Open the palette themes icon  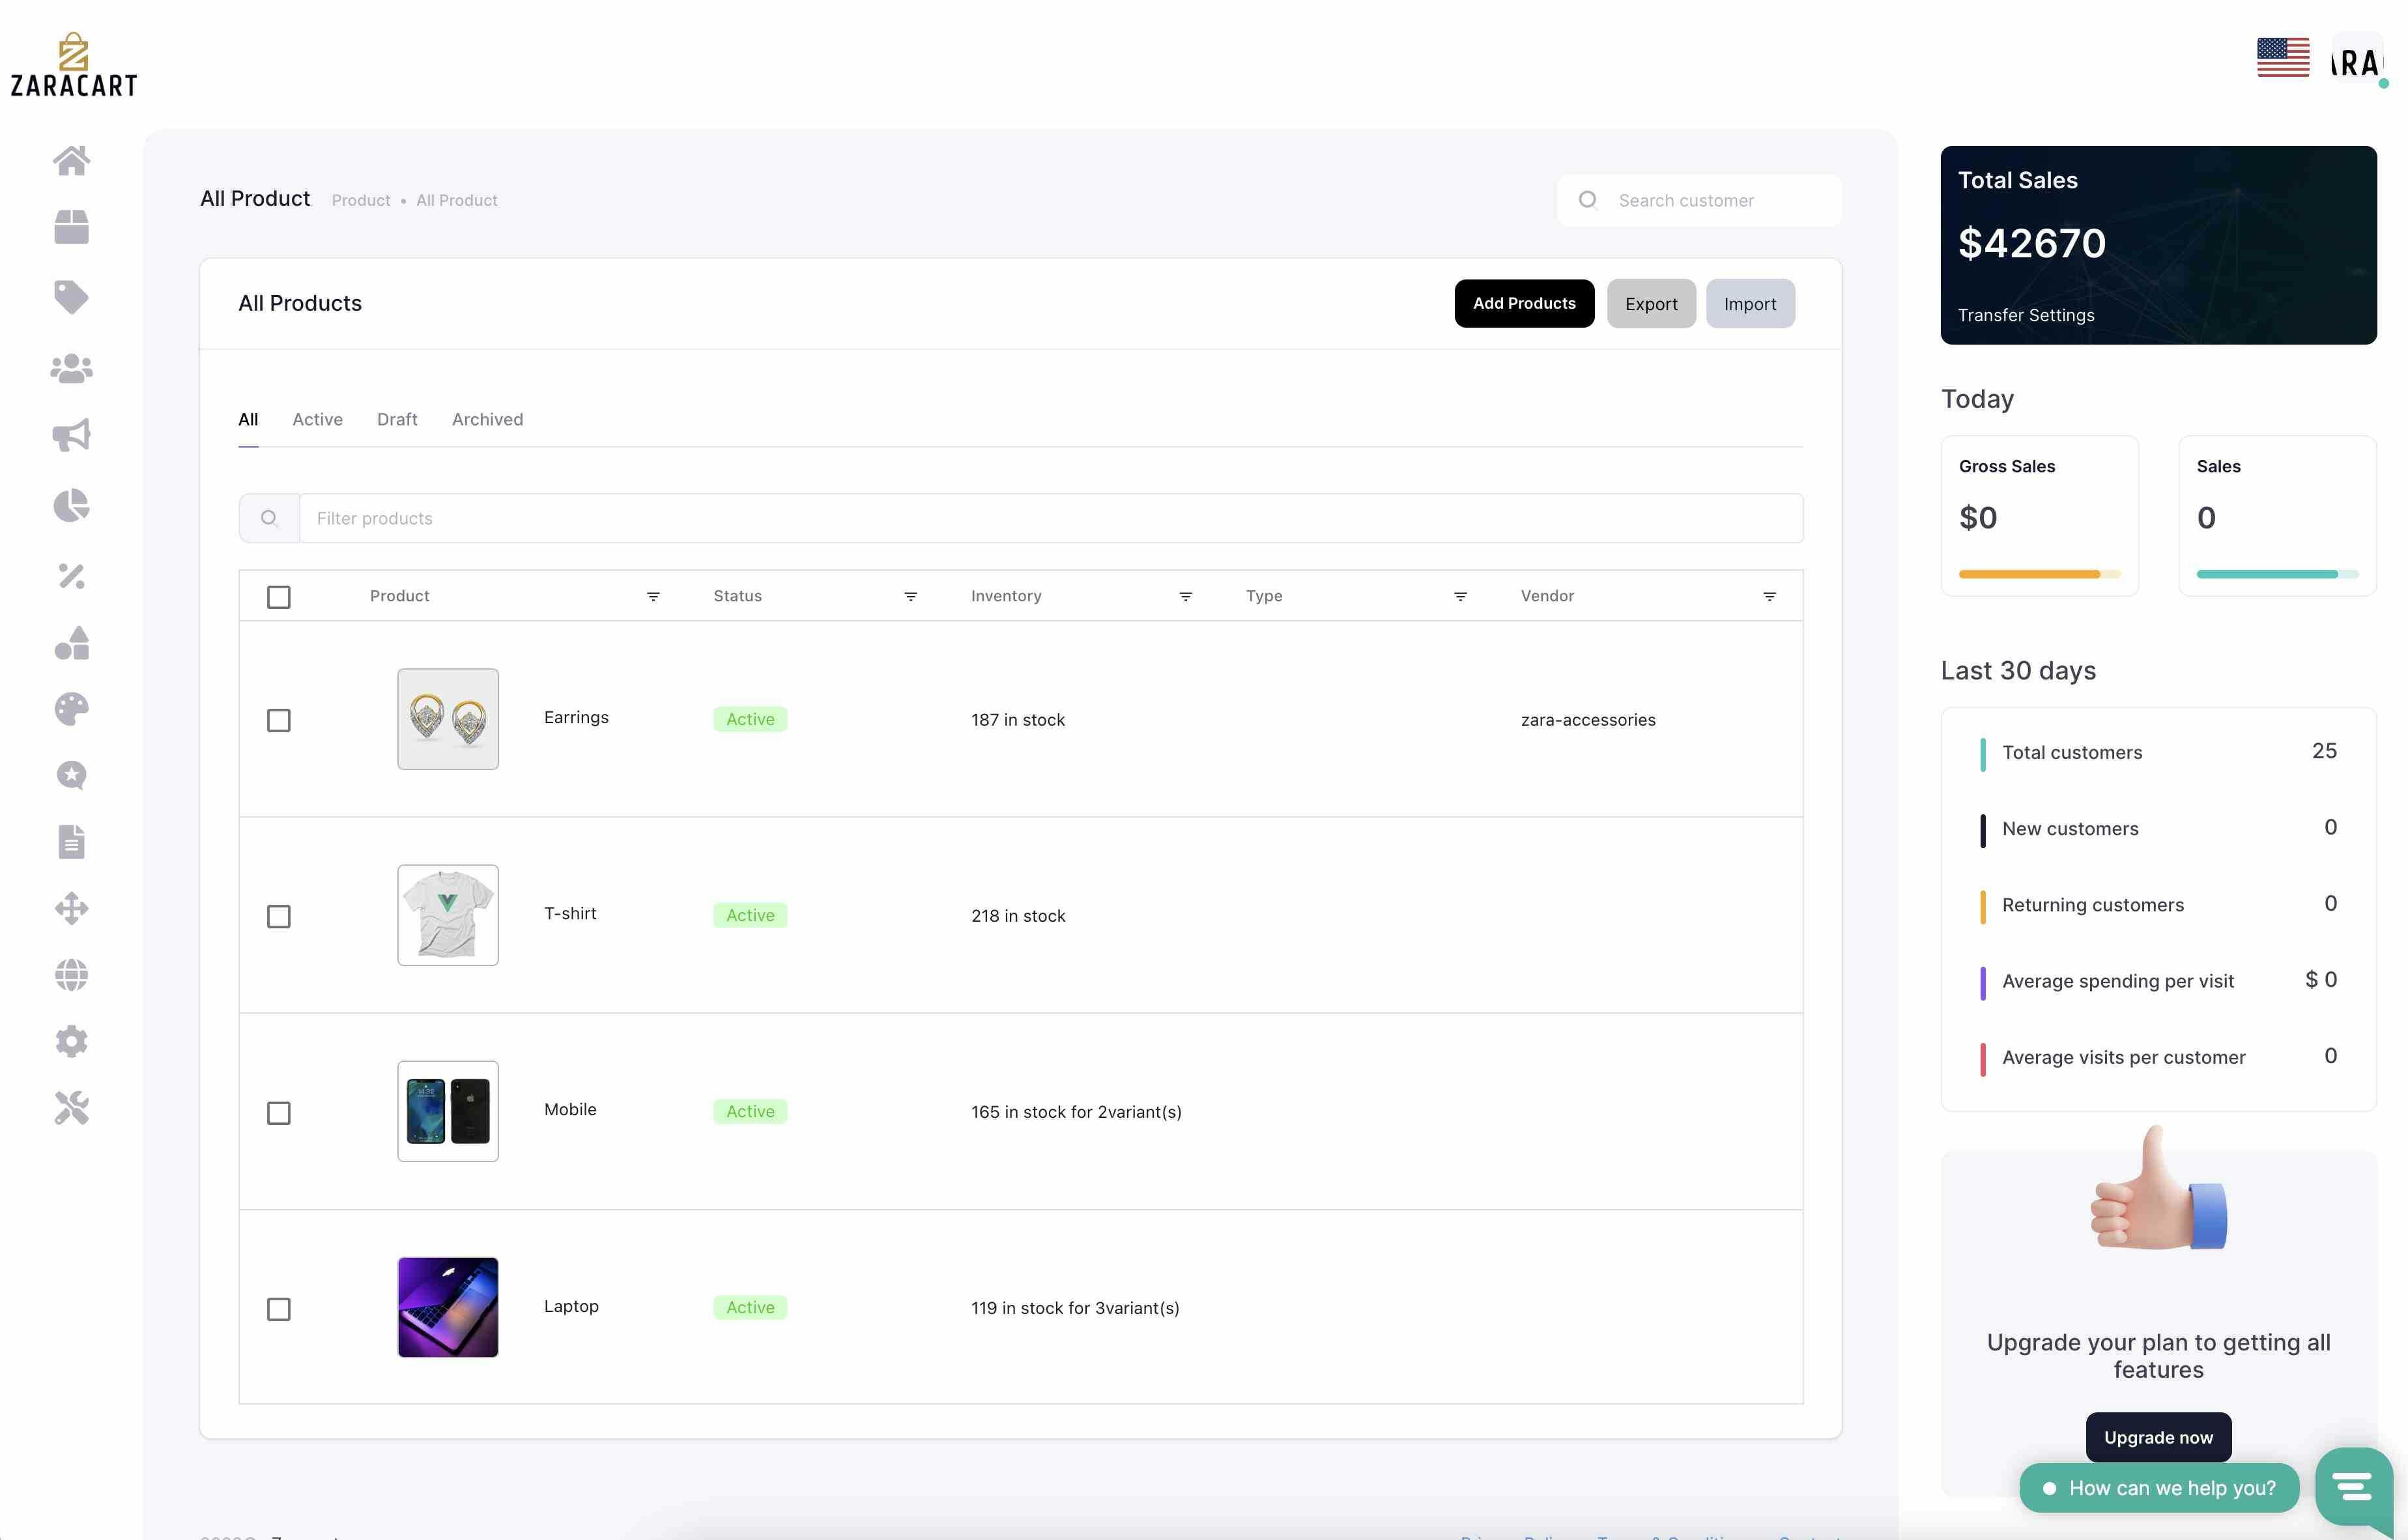coord(71,709)
